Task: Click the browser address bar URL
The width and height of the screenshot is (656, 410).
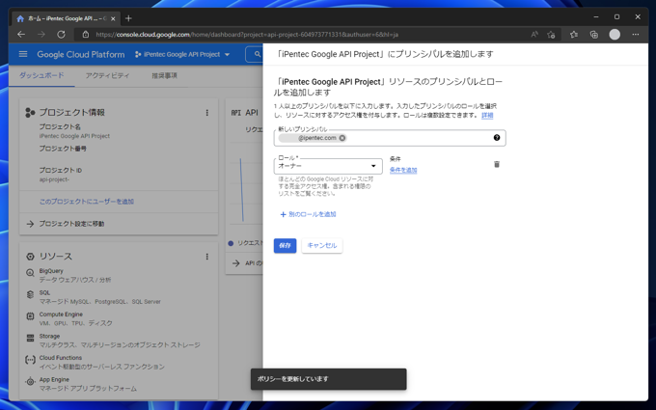Action: click(x=247, y=35)
